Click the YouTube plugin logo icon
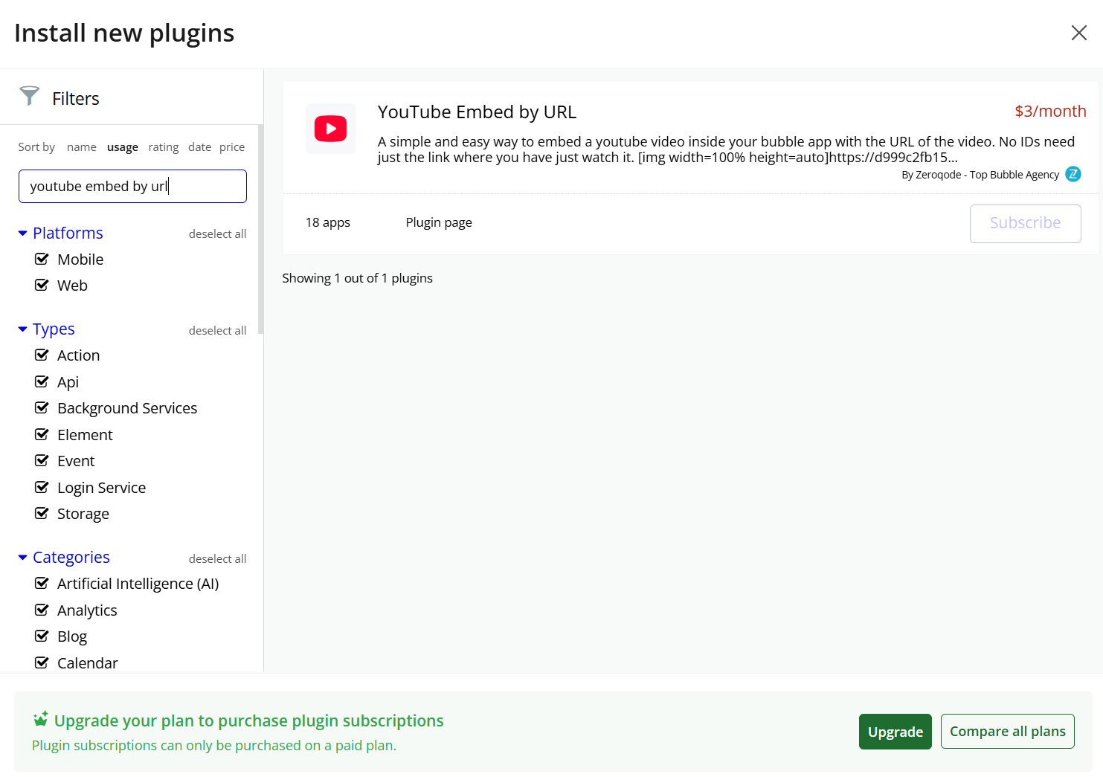The width and height of the screenshot is (1103, 777). pos(330,129)
